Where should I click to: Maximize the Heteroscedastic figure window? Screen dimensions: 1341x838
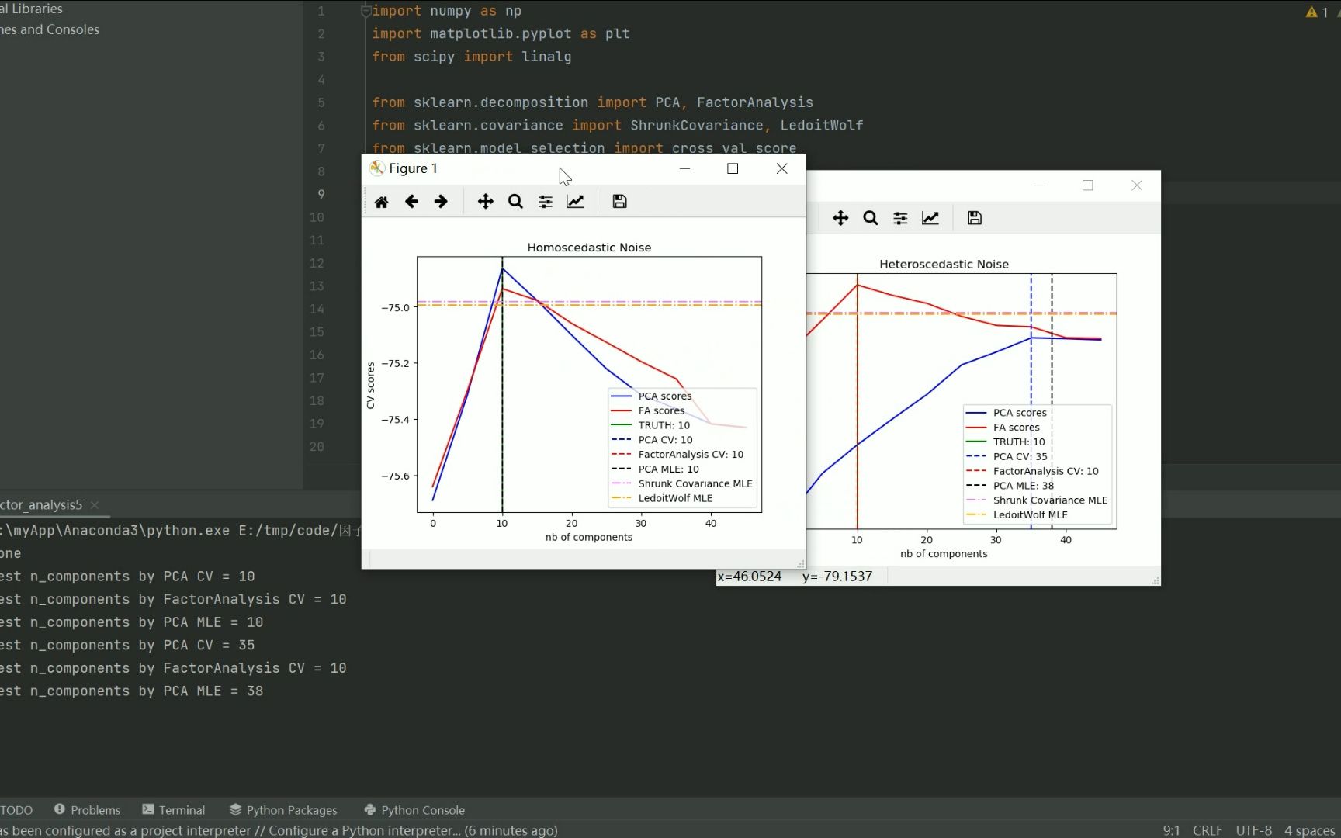pos(1088,185)
